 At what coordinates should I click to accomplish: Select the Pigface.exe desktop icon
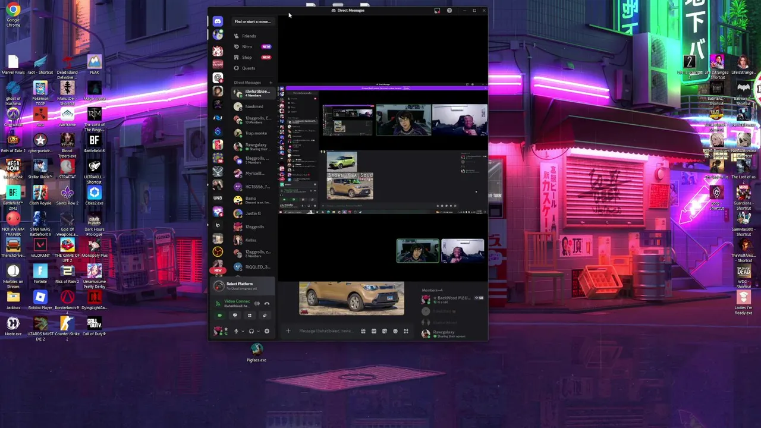point(257,353)
